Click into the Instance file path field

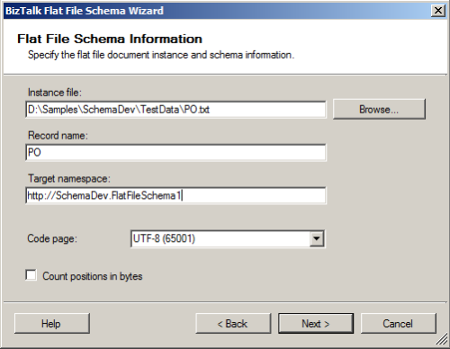coord(175,110)
